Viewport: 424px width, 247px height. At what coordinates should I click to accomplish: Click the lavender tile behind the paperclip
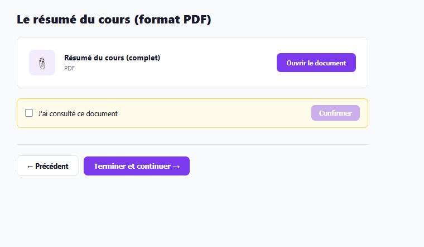click(42, 63)
